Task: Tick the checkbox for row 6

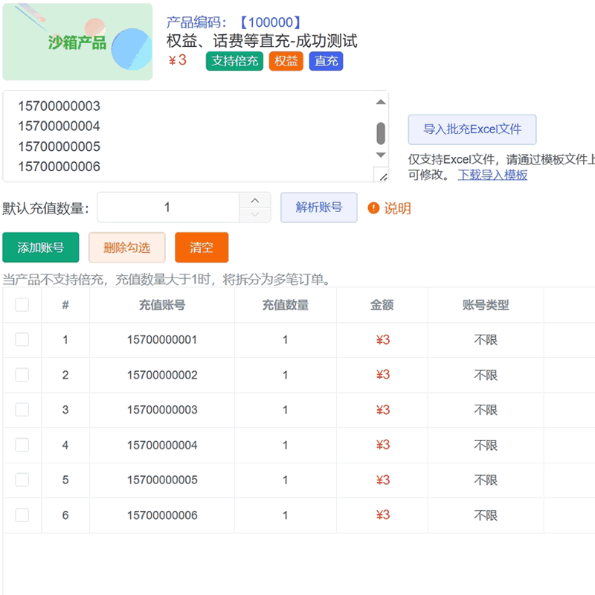Action: (x=22, y=515)
